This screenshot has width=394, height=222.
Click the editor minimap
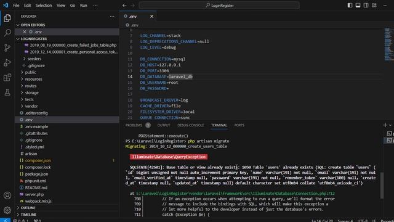click(388, 44)
